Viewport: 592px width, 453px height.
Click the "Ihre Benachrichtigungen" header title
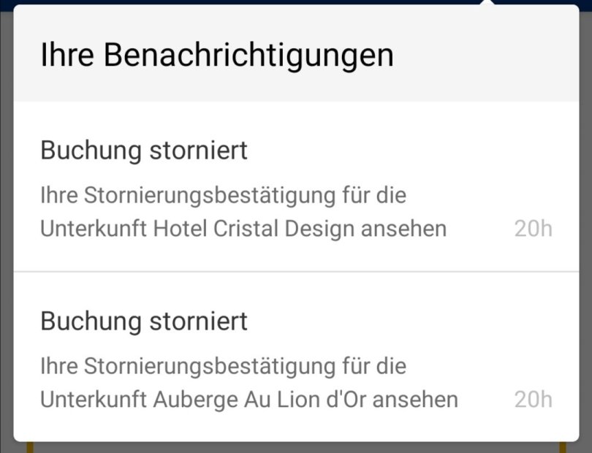217,55
